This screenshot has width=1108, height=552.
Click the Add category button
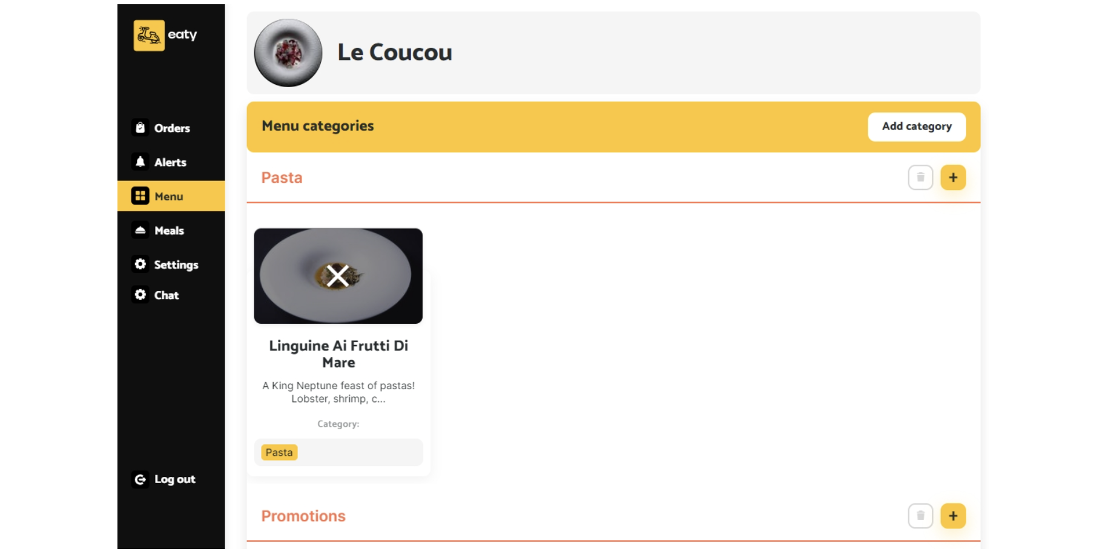pyautogui.click(x=917, y=126)
